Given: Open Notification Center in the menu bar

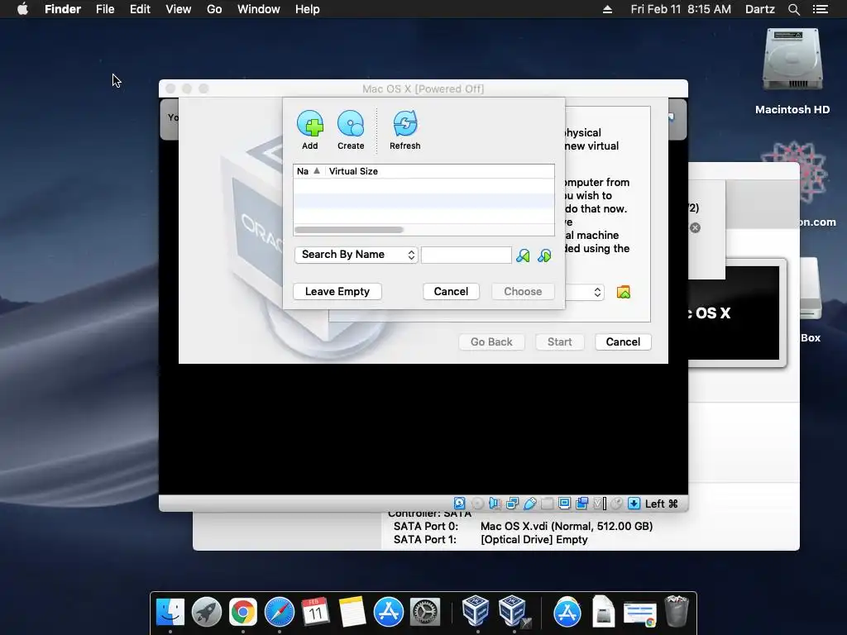Looking at the screenshot, I should click(820, 9).
